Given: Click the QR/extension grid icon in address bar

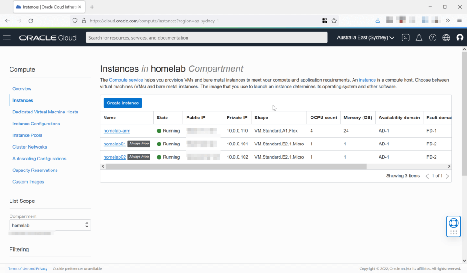Looking at the screenshot, I should (x=325, y=21).
